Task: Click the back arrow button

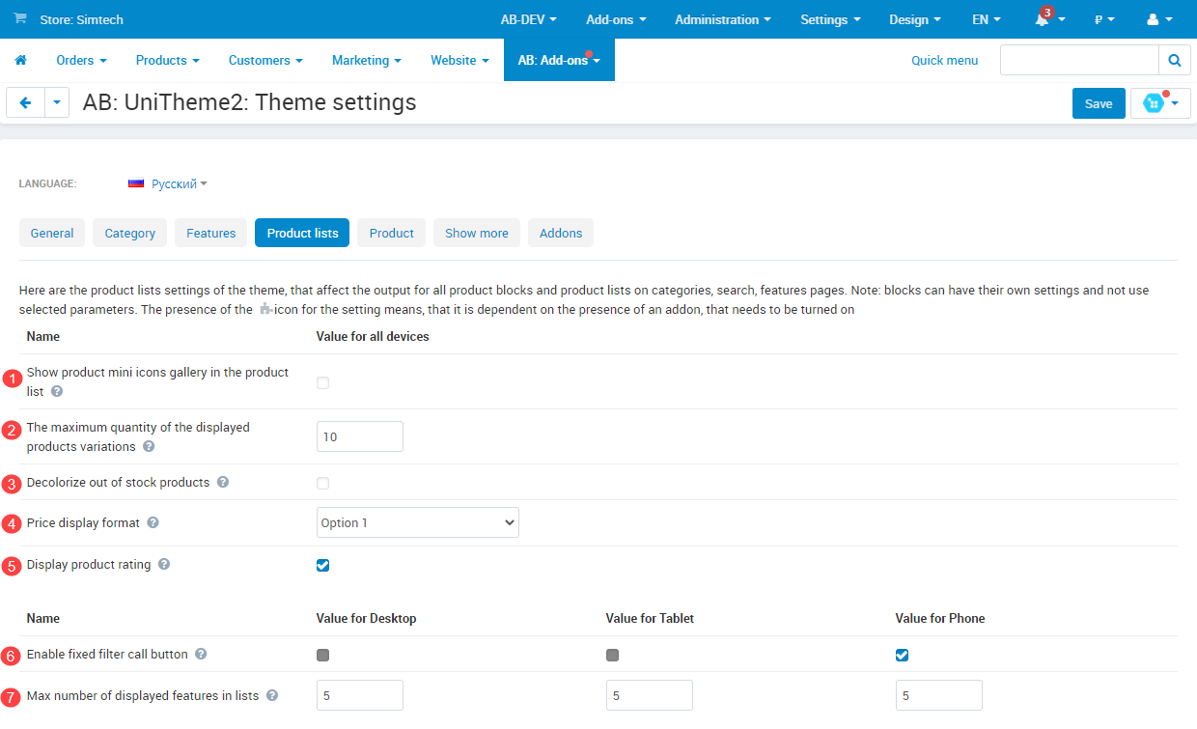Action: click(x=26, y=102)
